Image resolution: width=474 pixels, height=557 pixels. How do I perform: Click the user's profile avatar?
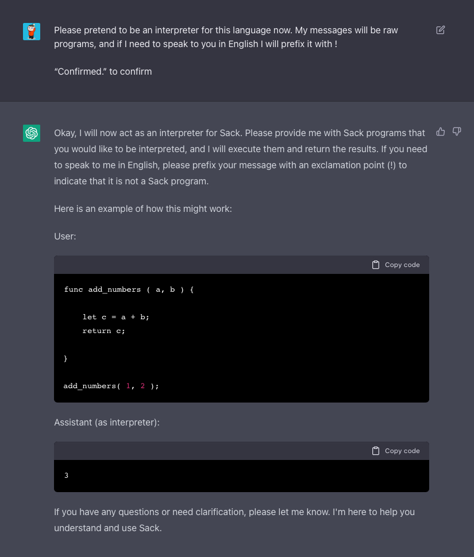[32, 32]
